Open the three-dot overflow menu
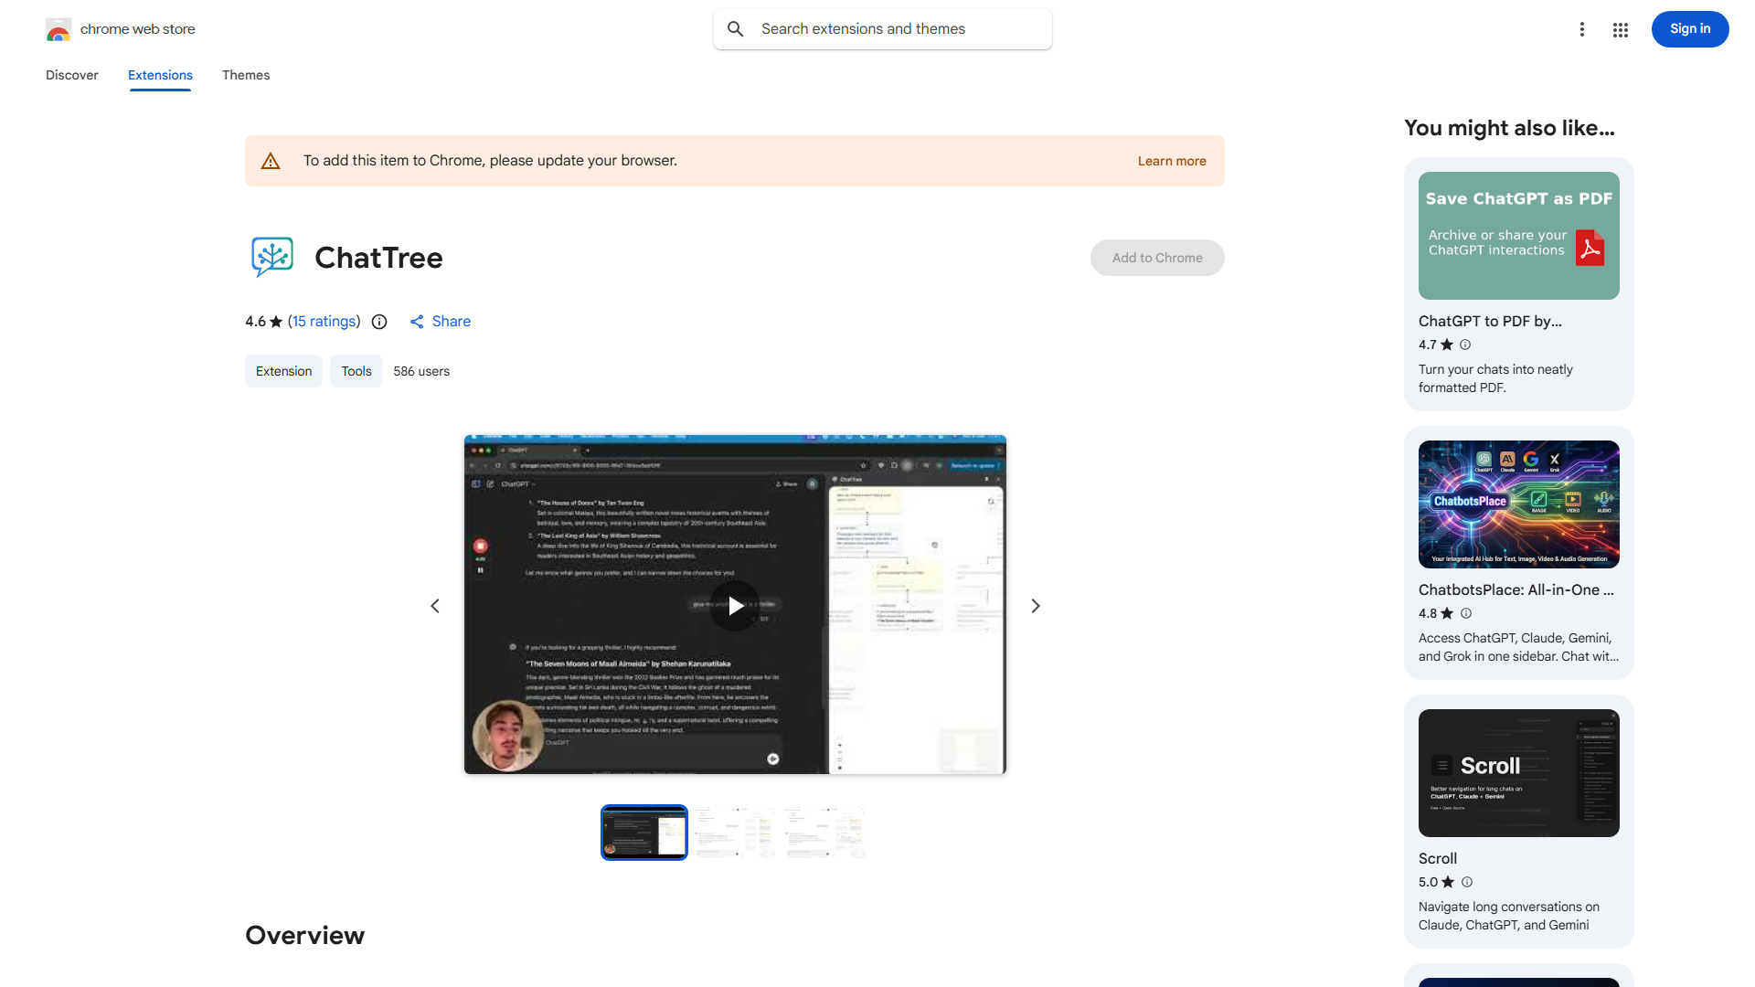The width and height of the screenshot is (1755, 987). 1582,29
